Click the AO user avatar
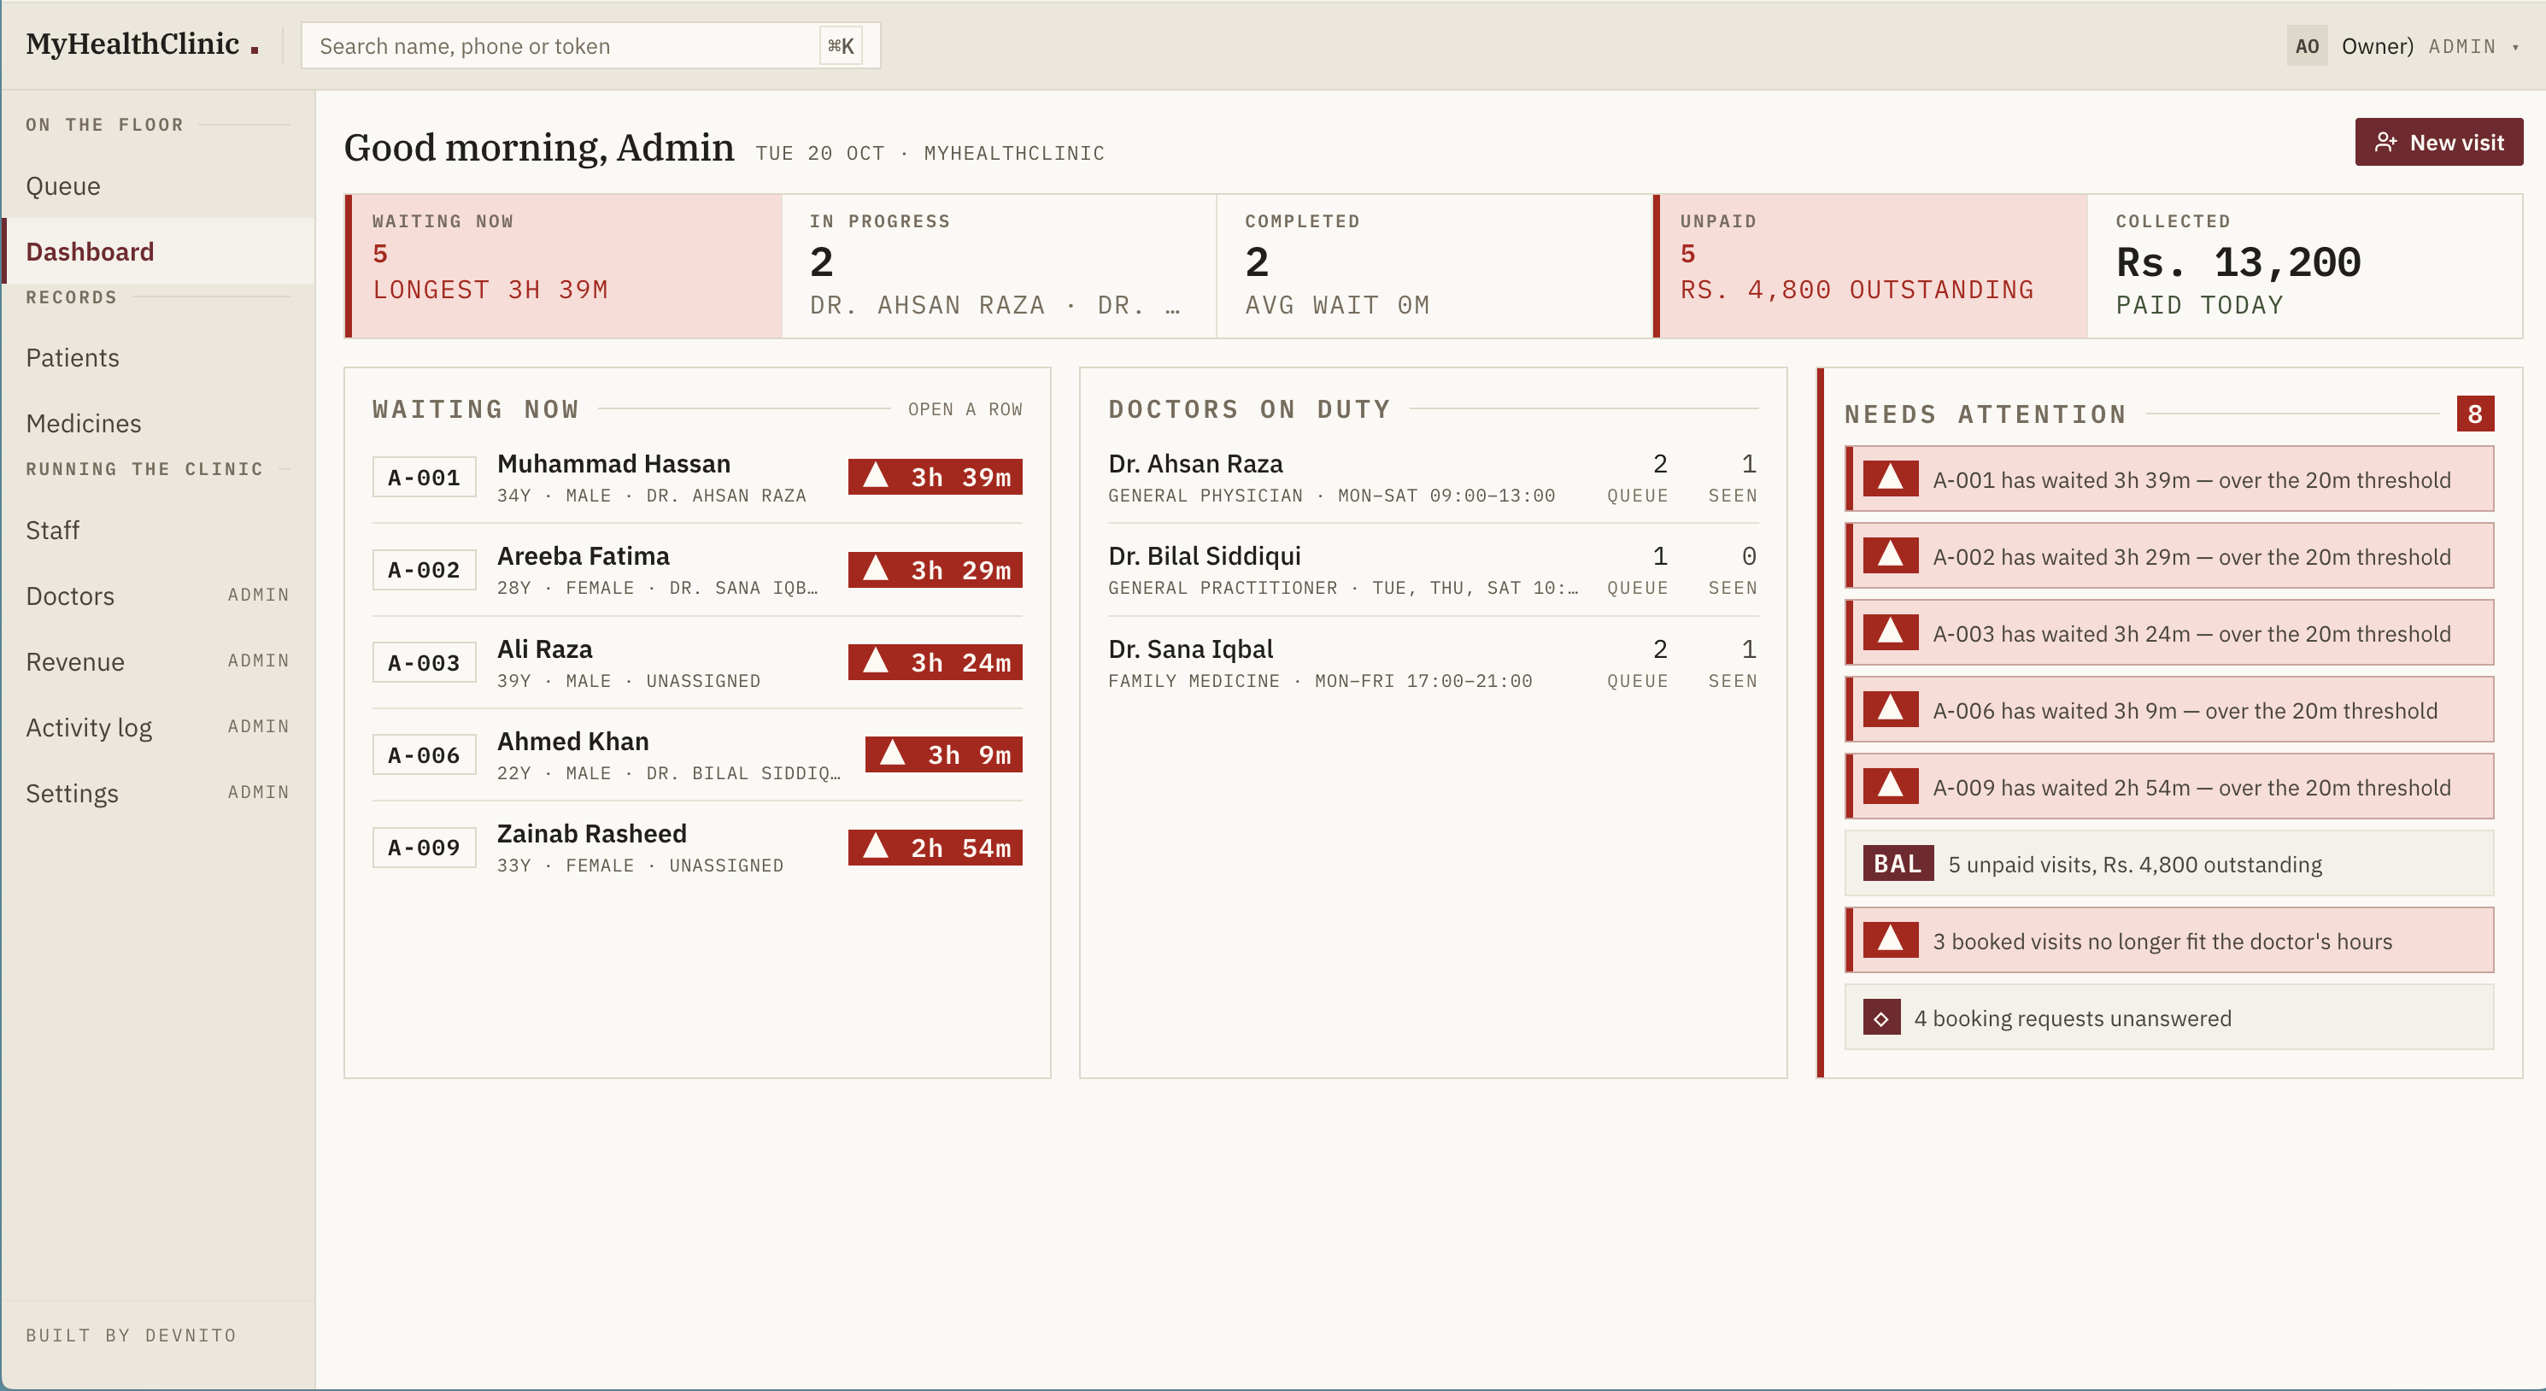This screenshot has height=1391, width=2546. (x=2307, y=45)
